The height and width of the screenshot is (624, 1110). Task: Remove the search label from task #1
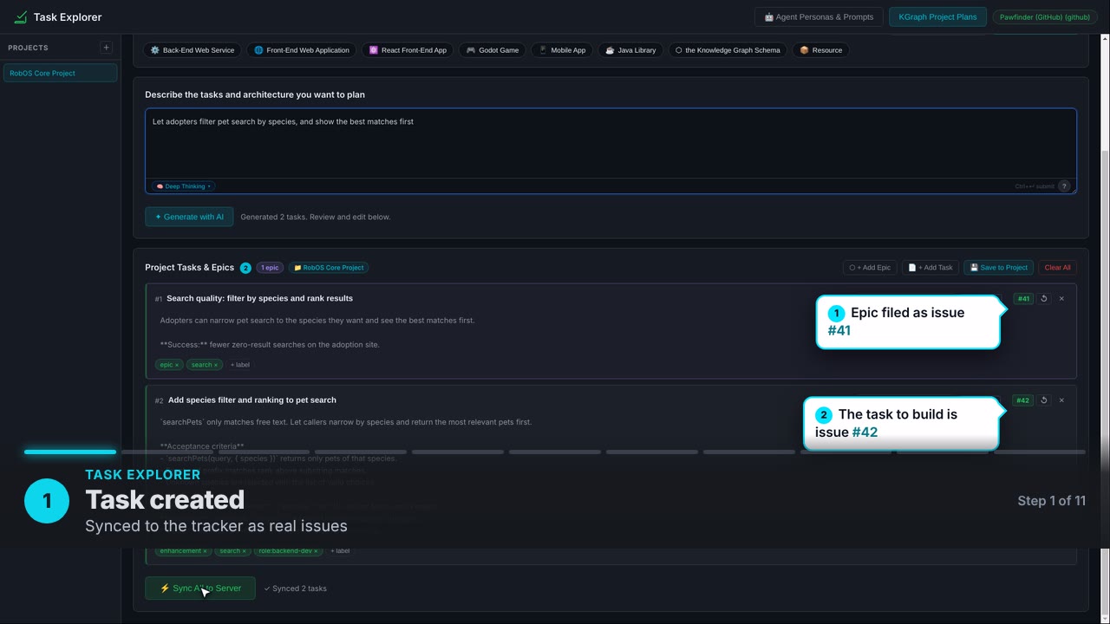[x=216, y=365]
